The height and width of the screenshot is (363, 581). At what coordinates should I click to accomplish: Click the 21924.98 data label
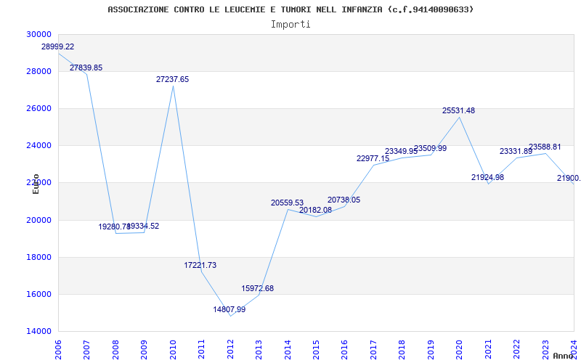point(487,177)
